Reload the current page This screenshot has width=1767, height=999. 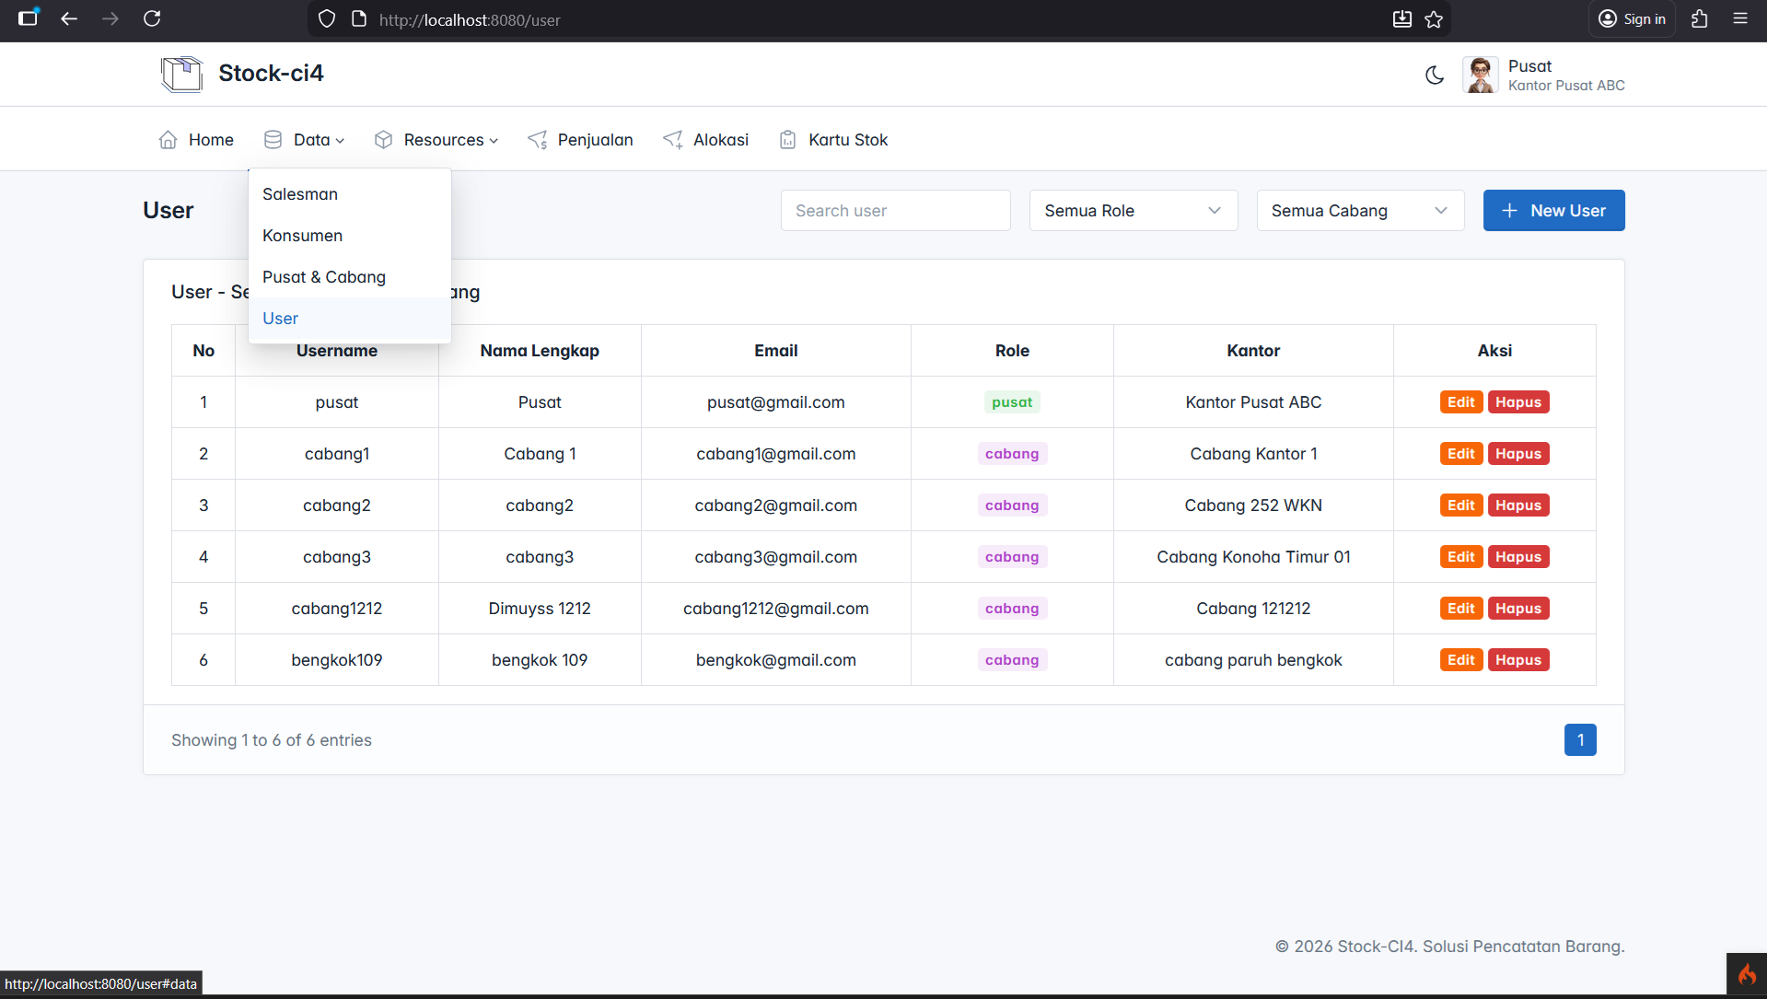[x=152, y=18]
